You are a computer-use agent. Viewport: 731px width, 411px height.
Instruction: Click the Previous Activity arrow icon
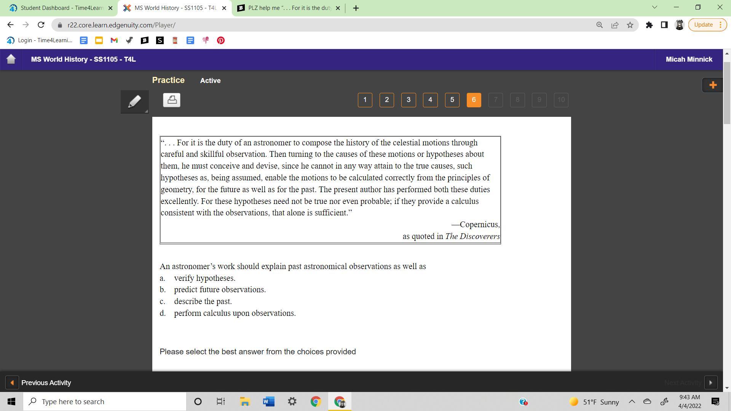click(x=12, y=383)
